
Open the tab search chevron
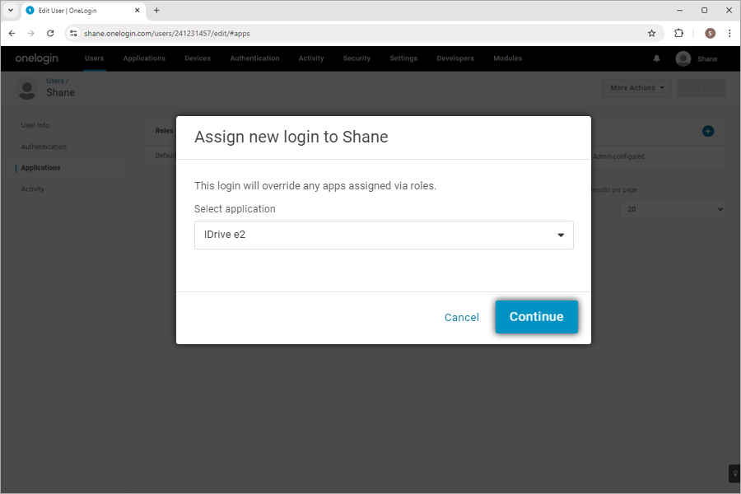coord(11,10)
